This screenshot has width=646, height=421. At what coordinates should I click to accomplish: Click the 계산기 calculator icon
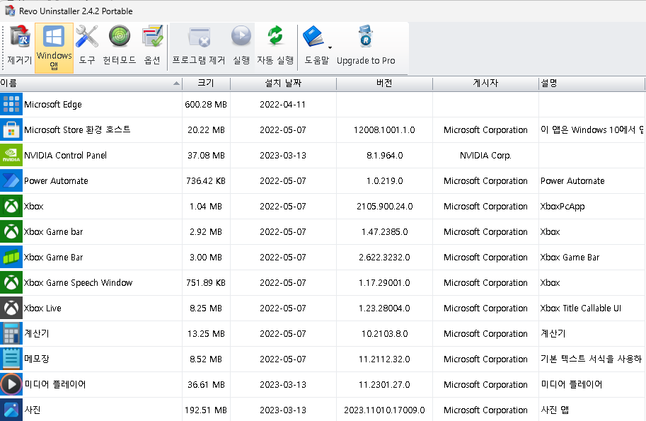pyautogui.click(x=11, y=334)
